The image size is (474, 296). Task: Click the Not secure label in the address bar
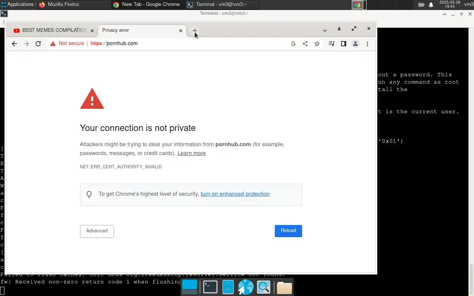[x=71, y=43]
